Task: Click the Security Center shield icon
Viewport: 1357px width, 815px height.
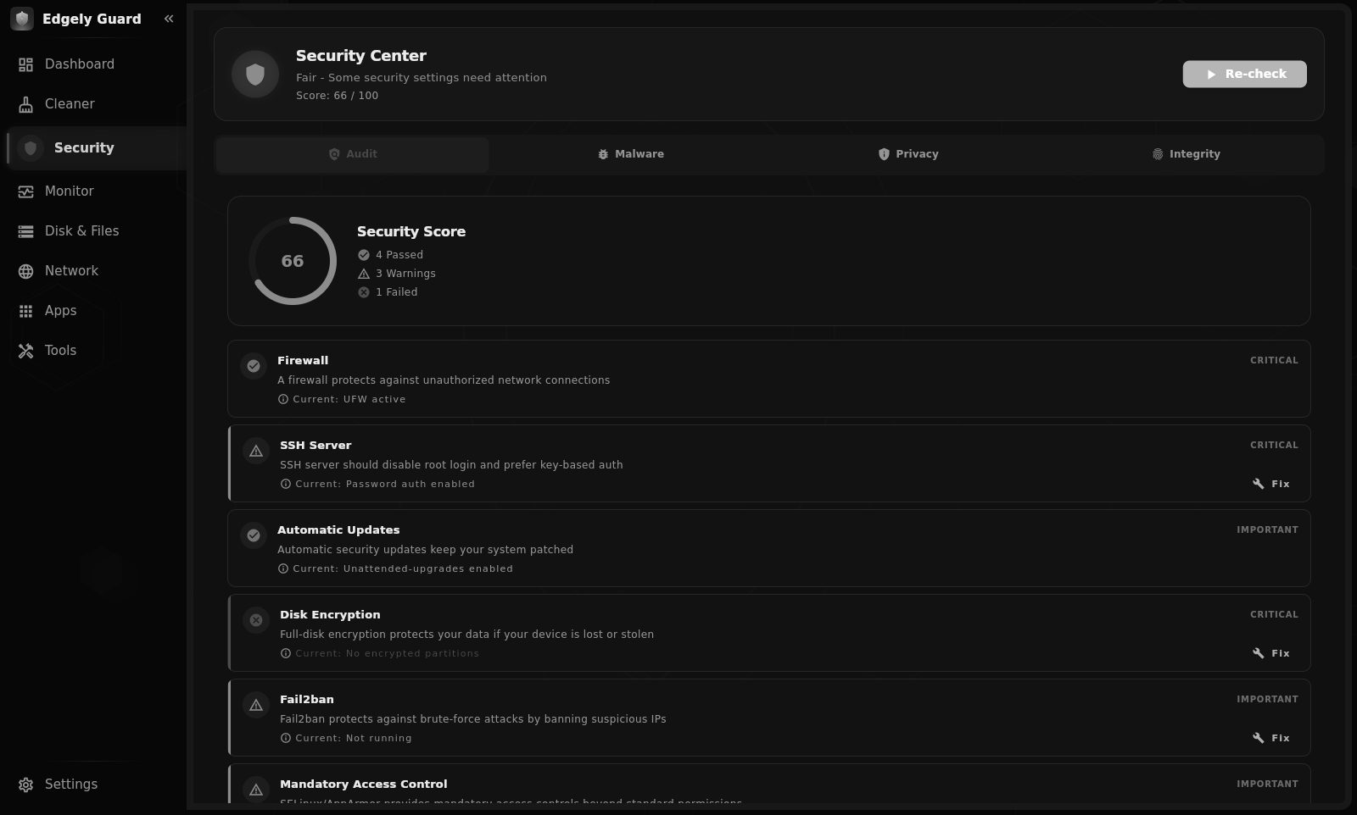Action: [x=255, y=75]
